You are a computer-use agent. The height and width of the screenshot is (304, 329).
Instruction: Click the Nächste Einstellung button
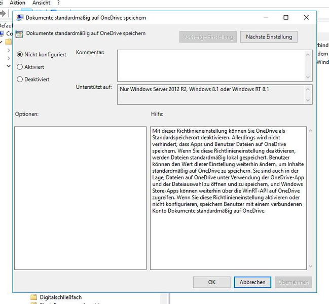[x=269, y=37]
